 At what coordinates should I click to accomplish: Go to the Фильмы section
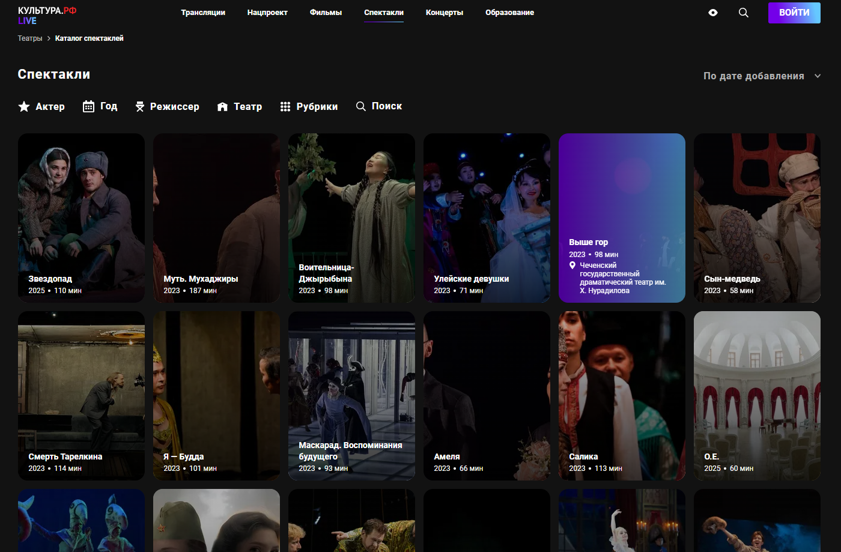tap(326, 13)
